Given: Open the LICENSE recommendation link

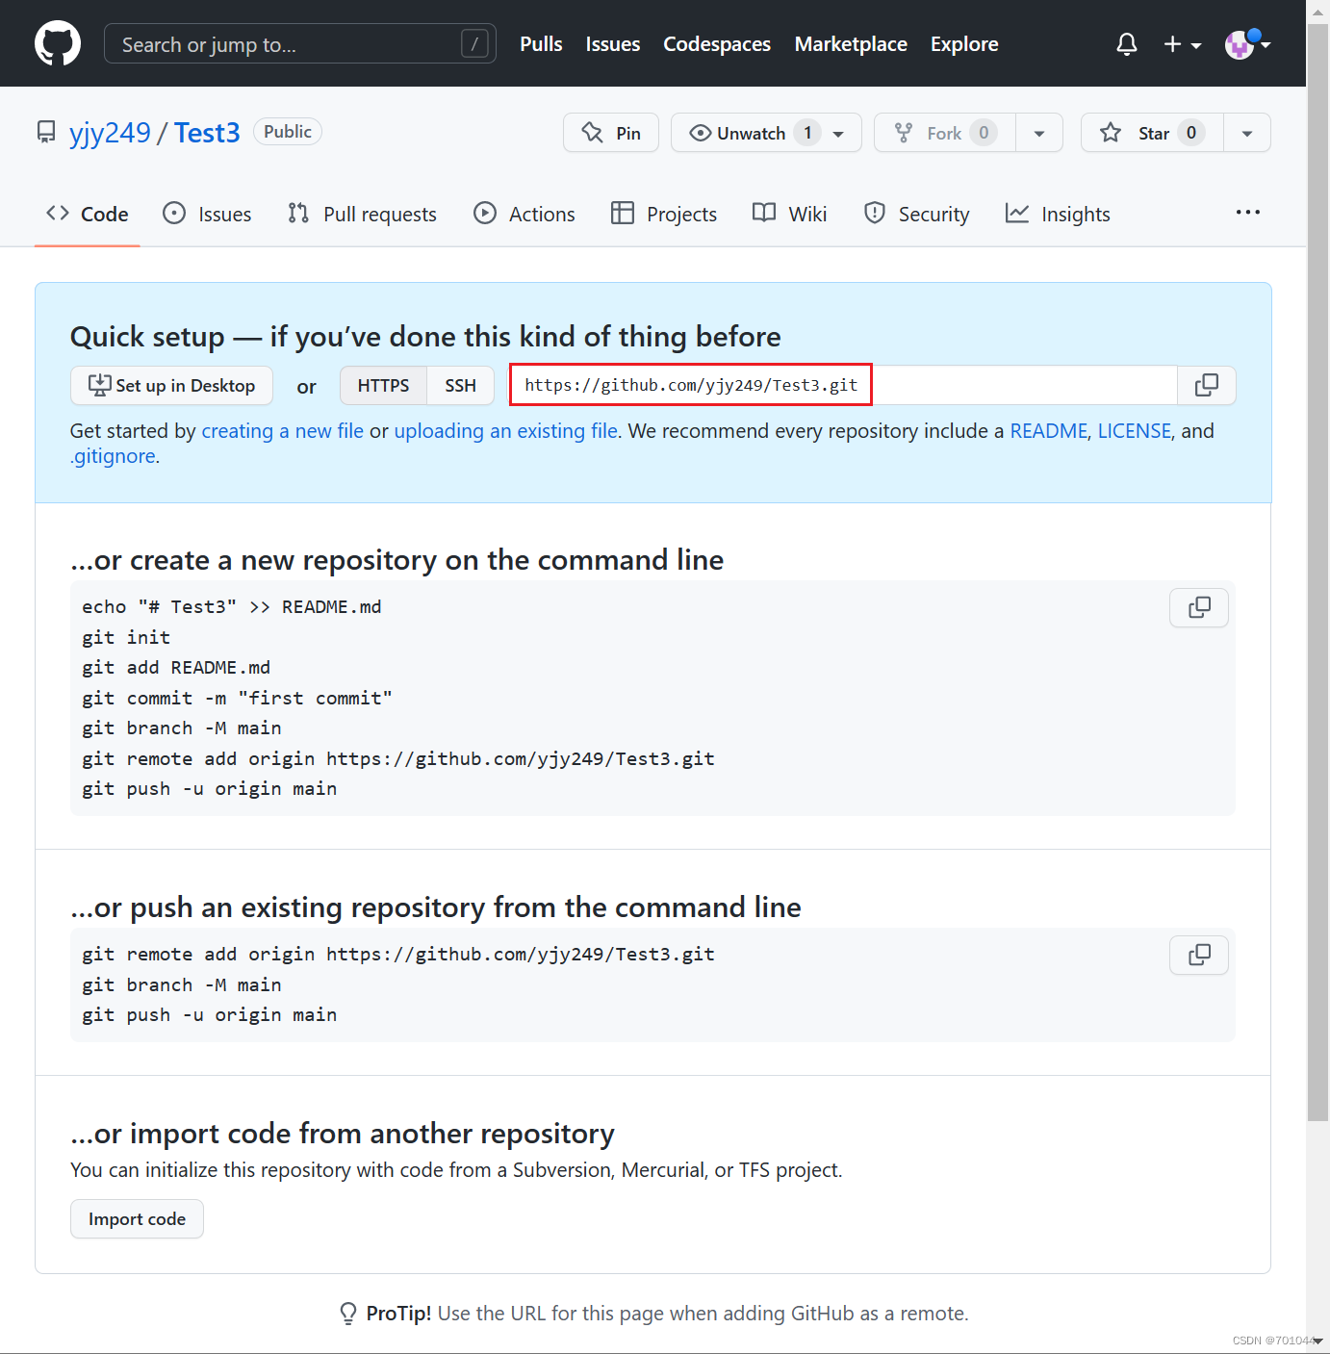Looking at the screenshot, I should pyautogui.click(x=1135, y=431).
